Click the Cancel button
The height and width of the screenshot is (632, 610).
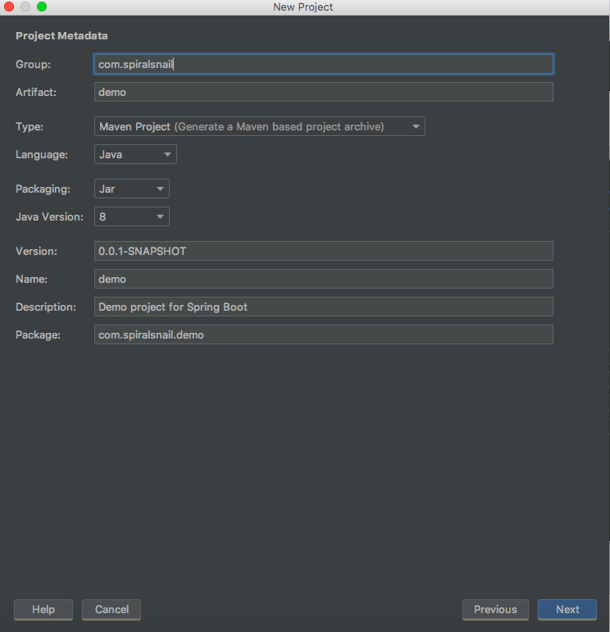coord(112,609)
